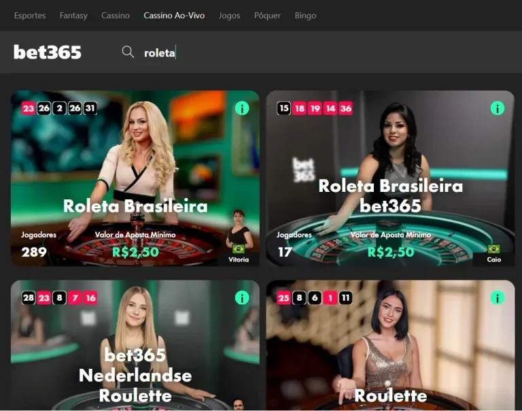Click the black 15 result badge
Image resolution: width=522 pixels, height=411 pixels.
(283, 108)
